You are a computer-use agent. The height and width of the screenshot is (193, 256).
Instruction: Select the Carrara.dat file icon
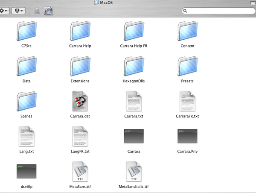click(x=80, y=101)
